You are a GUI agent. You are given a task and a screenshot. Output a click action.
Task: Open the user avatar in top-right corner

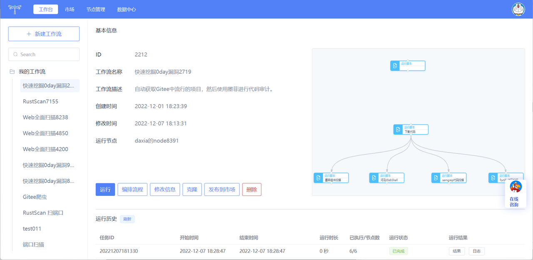coord(518,9)
